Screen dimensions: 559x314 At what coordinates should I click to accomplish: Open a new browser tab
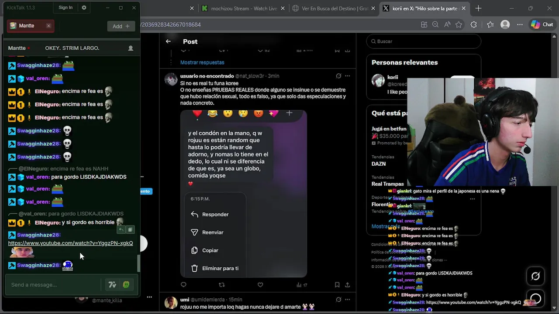[x=478, y=8]
